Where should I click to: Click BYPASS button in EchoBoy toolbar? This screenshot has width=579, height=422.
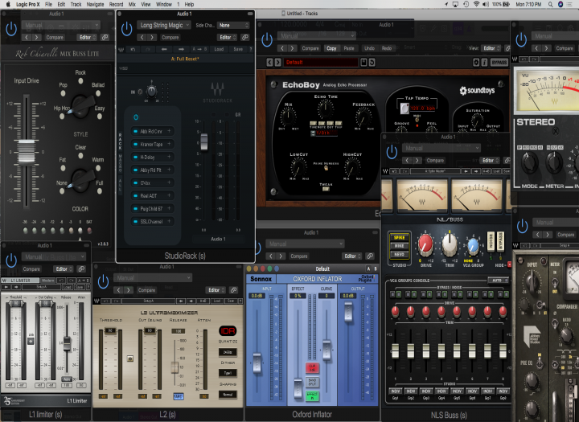tap(499, 63)
